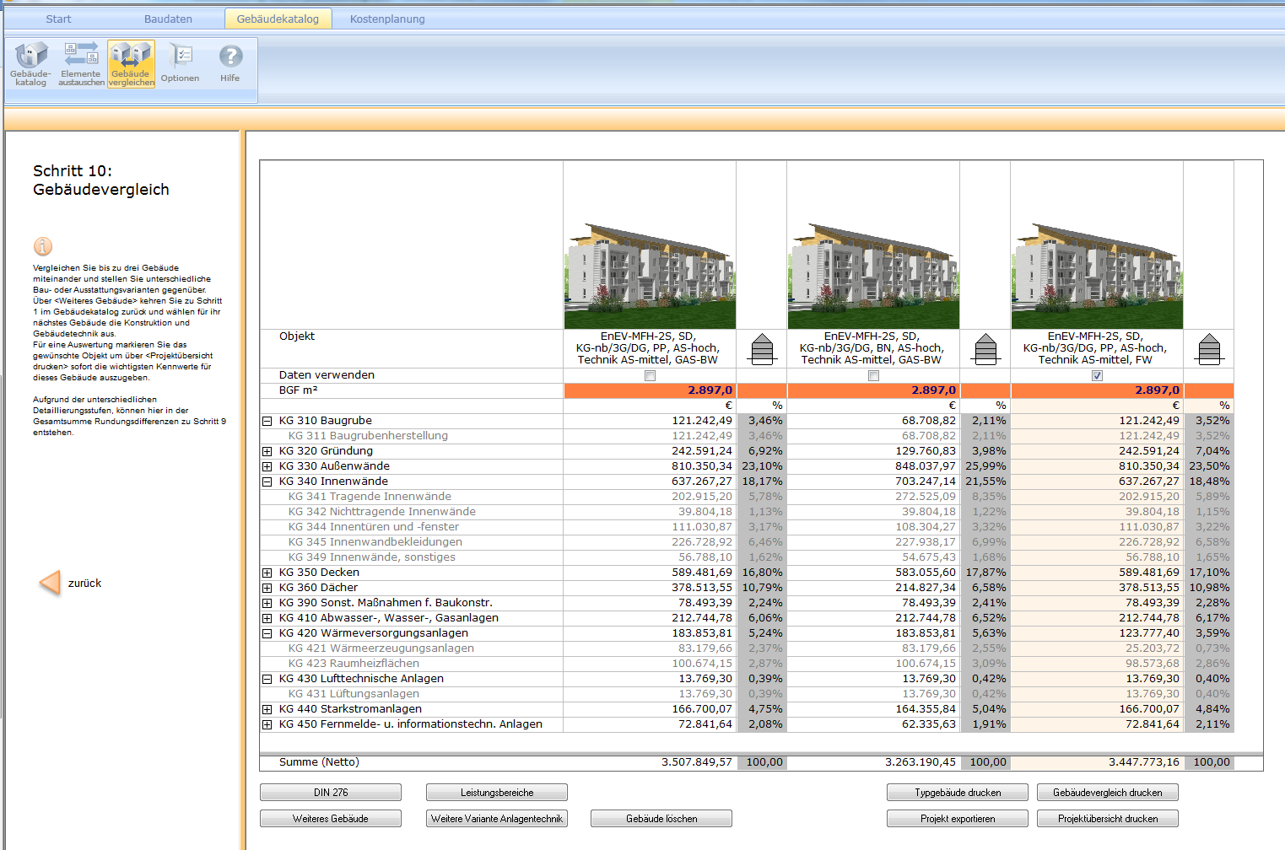Click the orange zurück arrow icon

[x=51, y=583]
